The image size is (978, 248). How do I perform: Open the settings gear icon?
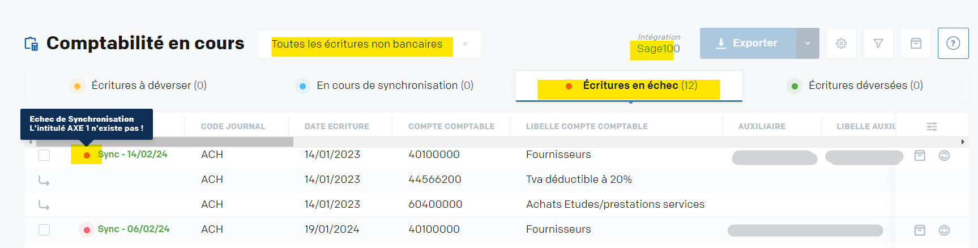pyautogui.click(x=841, y=44)
